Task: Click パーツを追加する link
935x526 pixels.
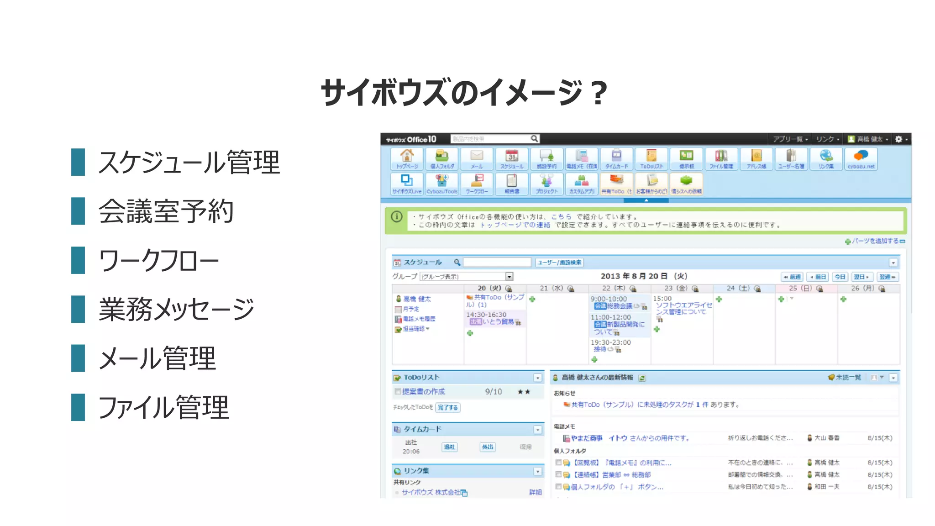Action: [875, 241]
